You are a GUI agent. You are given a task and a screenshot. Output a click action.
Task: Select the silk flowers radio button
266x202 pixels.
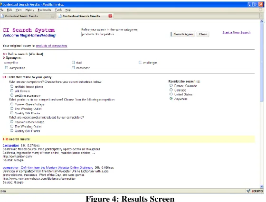tap(12, 91)
